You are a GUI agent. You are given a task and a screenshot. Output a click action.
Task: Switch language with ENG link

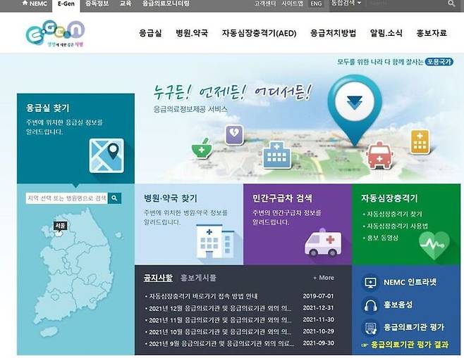coord(316,4)
